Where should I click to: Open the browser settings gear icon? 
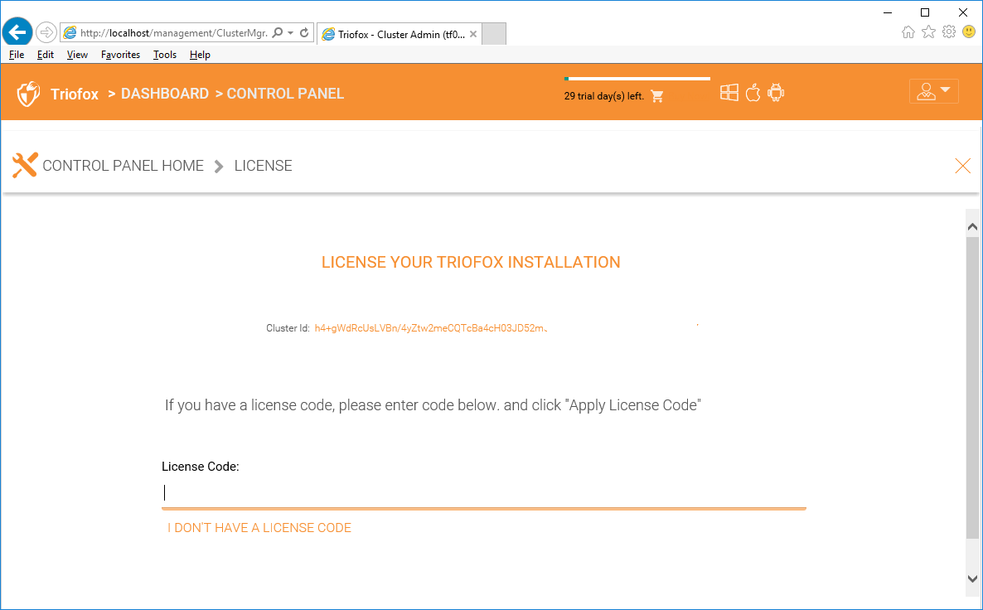point(949,32)
